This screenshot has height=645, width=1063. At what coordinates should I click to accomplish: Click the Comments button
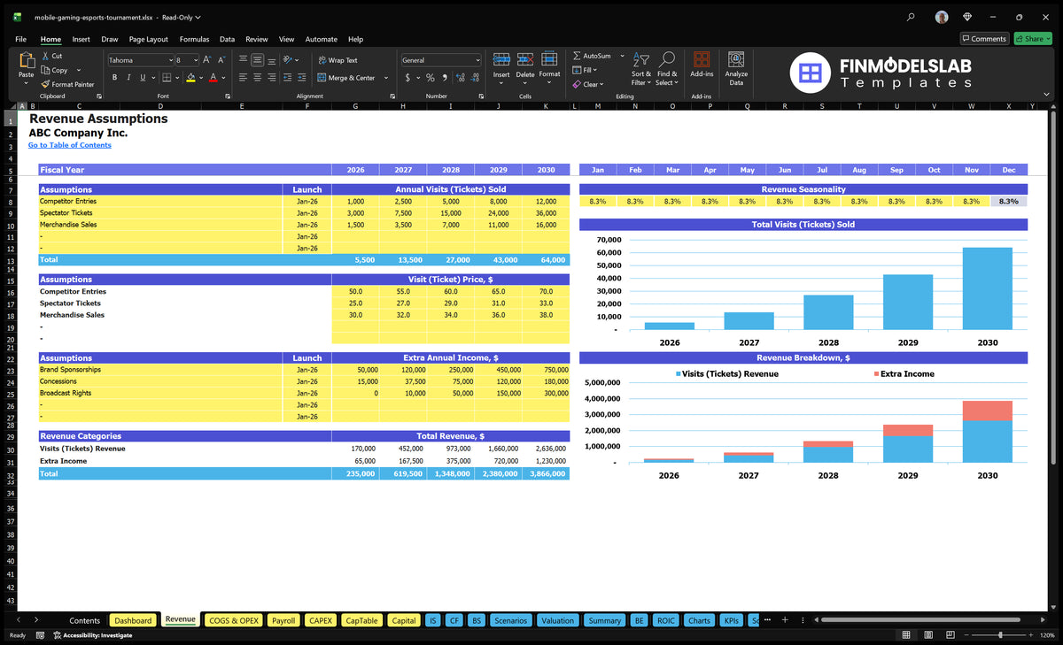pos(984,39)
